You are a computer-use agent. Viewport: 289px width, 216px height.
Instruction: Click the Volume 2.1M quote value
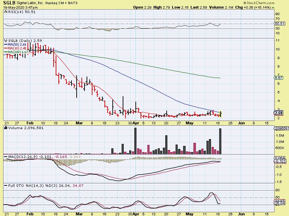[221, 7]
